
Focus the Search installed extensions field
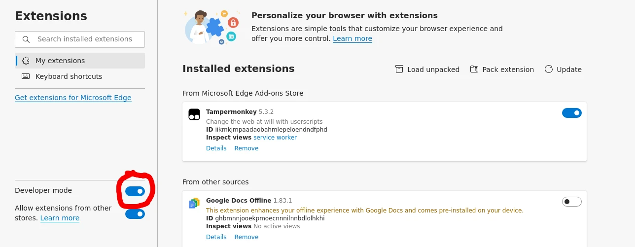coord(80,39)
